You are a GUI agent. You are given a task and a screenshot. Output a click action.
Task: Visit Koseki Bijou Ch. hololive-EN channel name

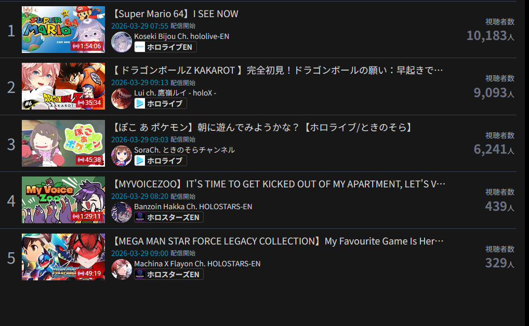tap(181, 36)
